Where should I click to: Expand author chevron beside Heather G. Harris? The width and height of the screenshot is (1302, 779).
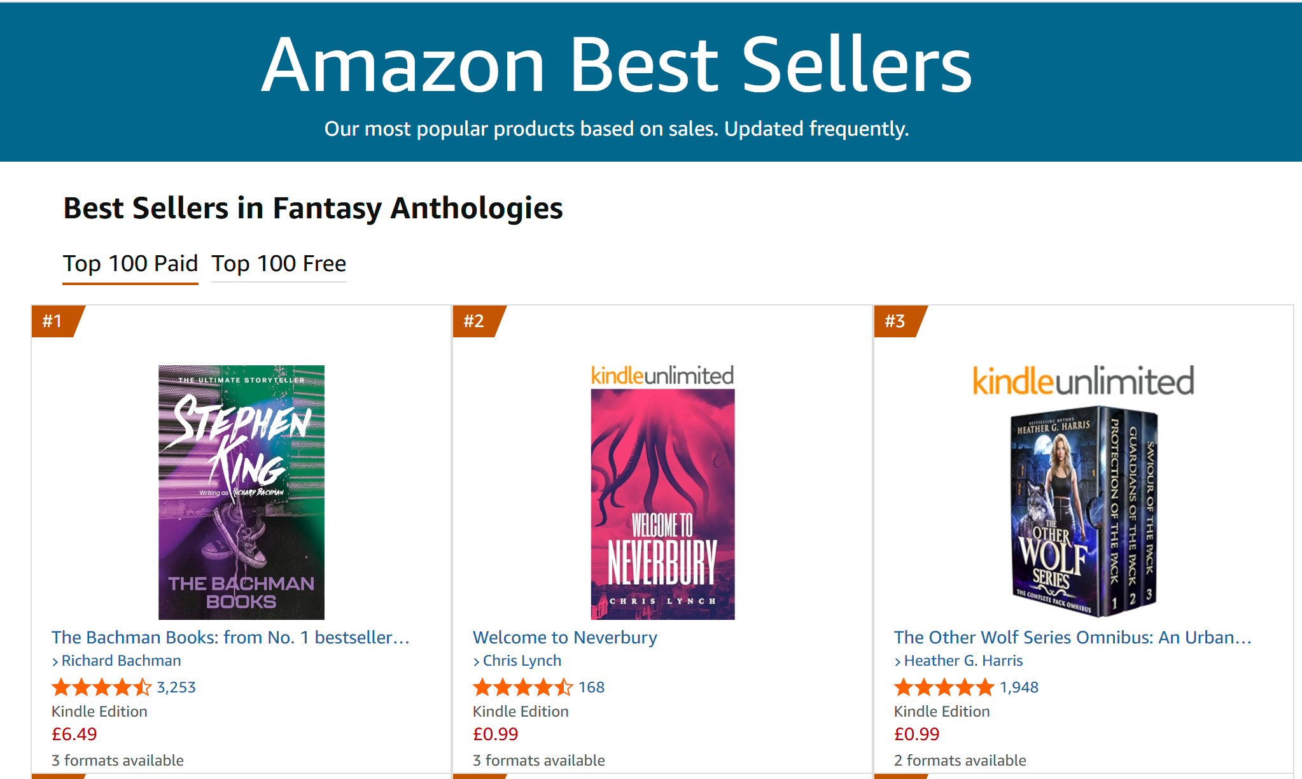pyautogui.click(x=898, y=662)
